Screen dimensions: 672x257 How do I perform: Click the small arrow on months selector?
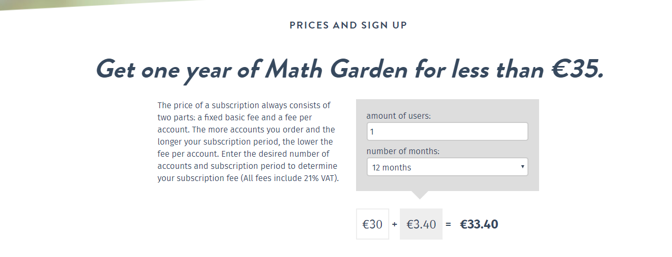(x=522, y=167)
